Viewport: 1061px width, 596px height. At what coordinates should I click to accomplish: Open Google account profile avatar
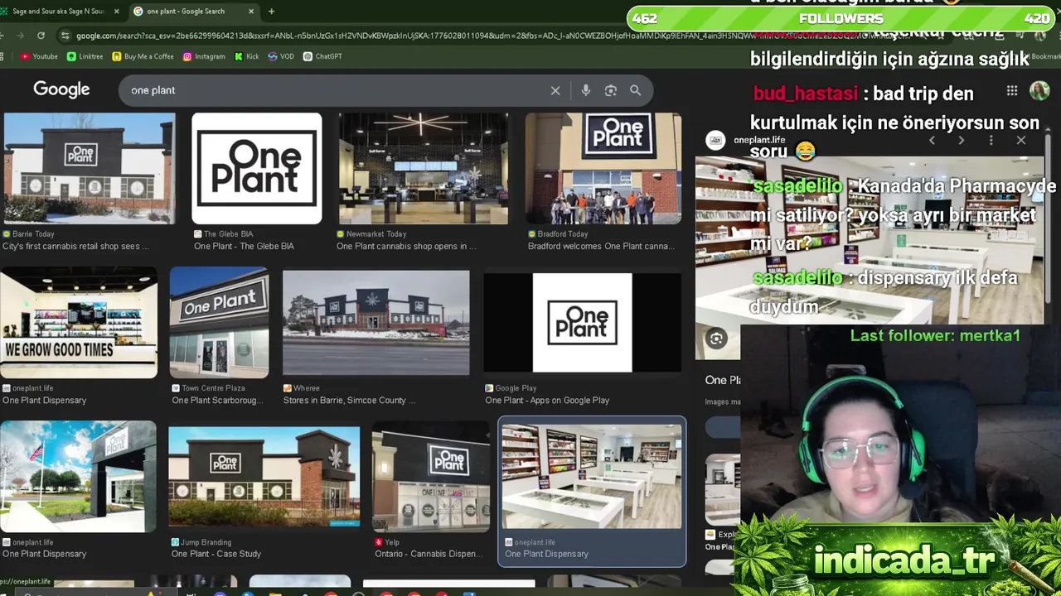point(1039,90)
